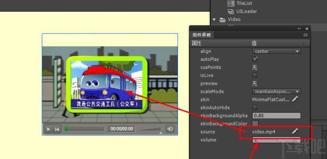Viewport: 327px width, 159px height.
Task: Click the TileList component icon
Action: [x=231, y=3]
